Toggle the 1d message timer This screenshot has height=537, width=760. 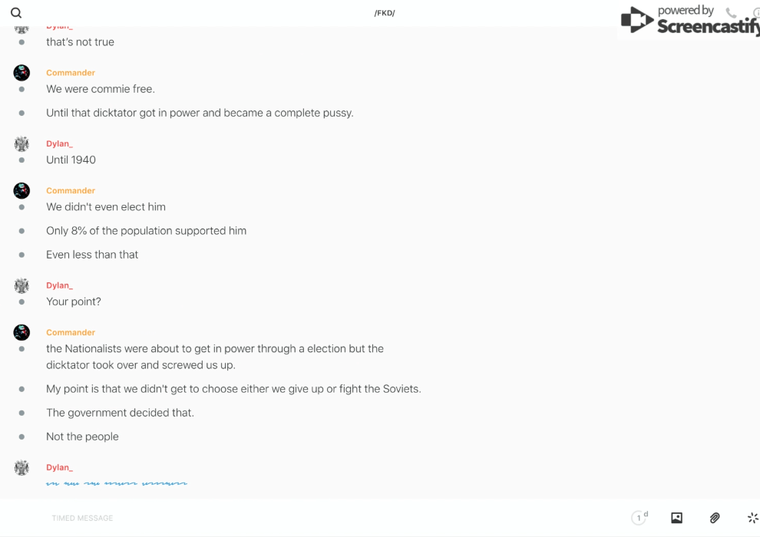coord(639,518)
